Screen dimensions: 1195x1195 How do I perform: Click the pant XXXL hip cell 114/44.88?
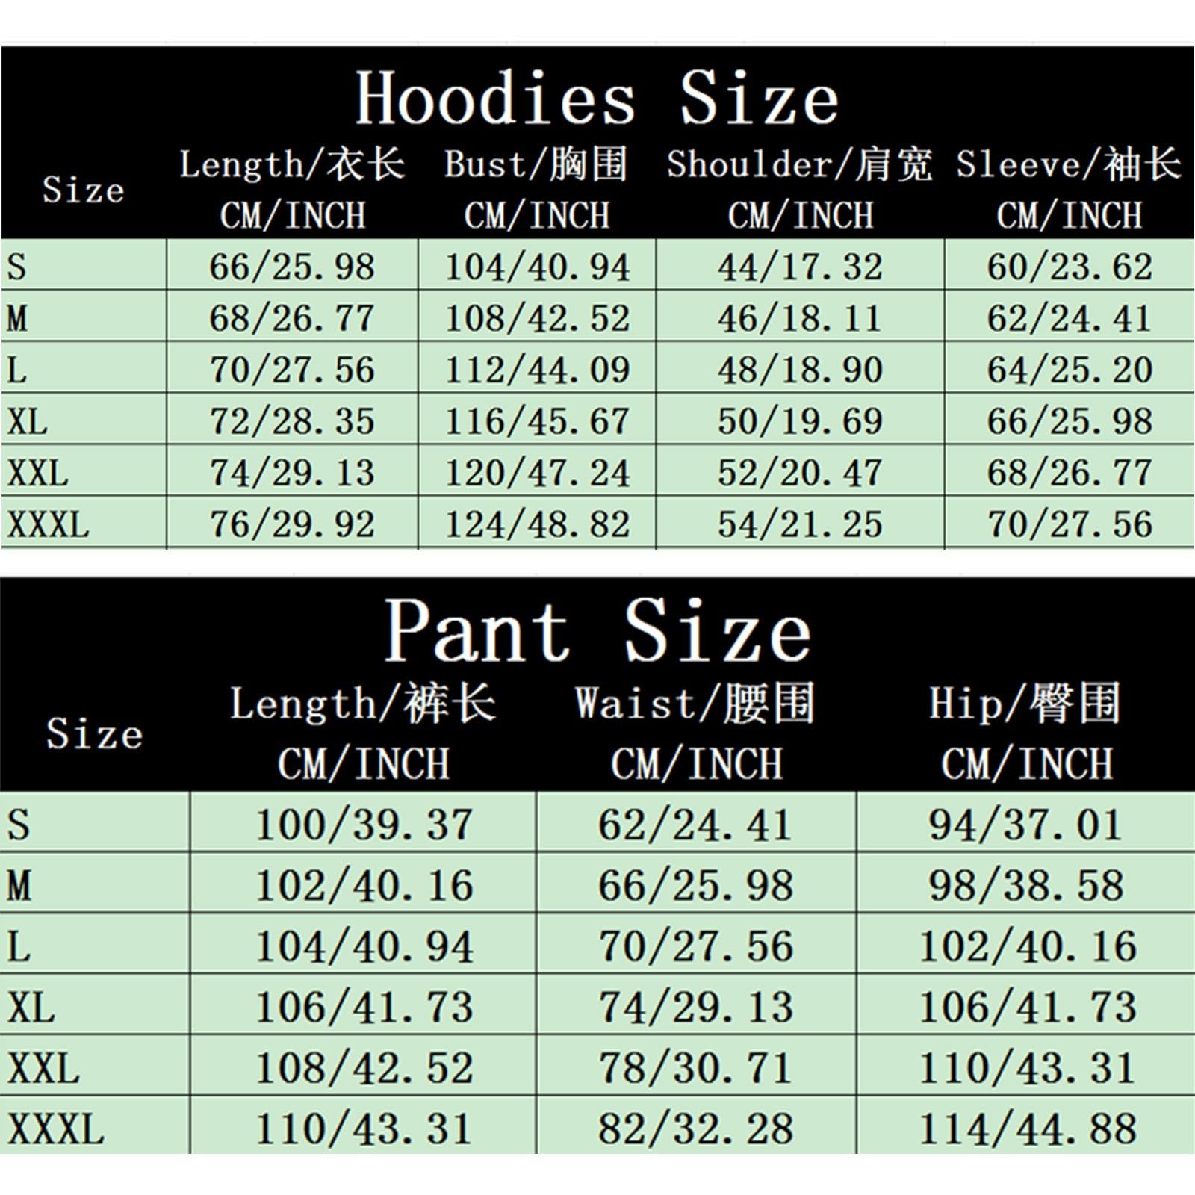[x=1027, y=1129]
